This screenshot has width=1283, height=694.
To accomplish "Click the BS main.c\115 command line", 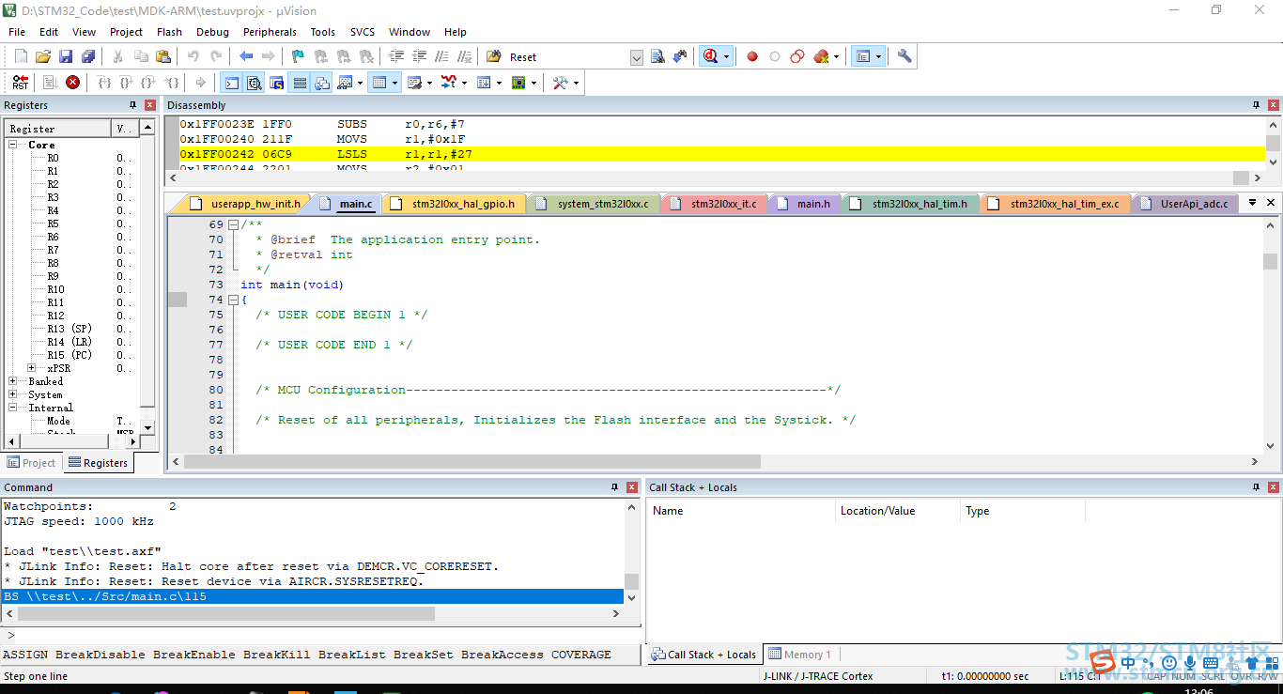I will (312, 596).
